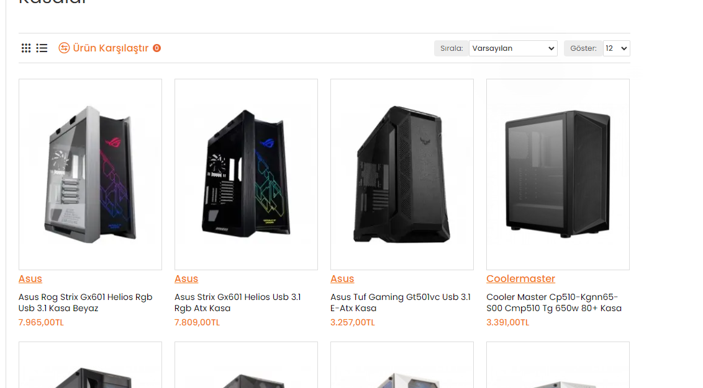This screenshot has height=388, width=703.
Task: Click the 3.391,00TL price
Action: pos(507,322)
